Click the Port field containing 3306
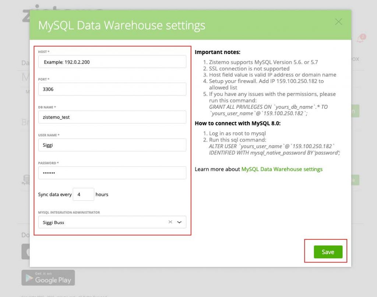The height and width of the screenshot is (297, 377). (x=112, y=89)
